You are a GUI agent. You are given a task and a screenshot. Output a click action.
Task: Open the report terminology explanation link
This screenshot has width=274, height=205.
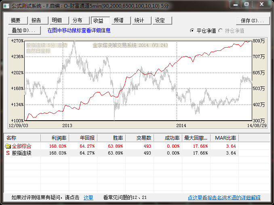click(x=224, y=198)
